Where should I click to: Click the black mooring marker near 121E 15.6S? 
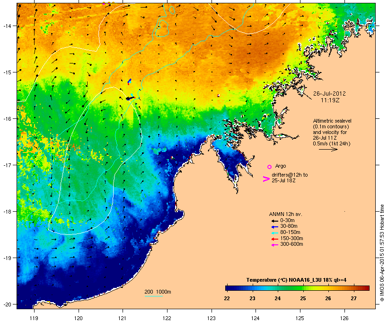tap(130, 98)
